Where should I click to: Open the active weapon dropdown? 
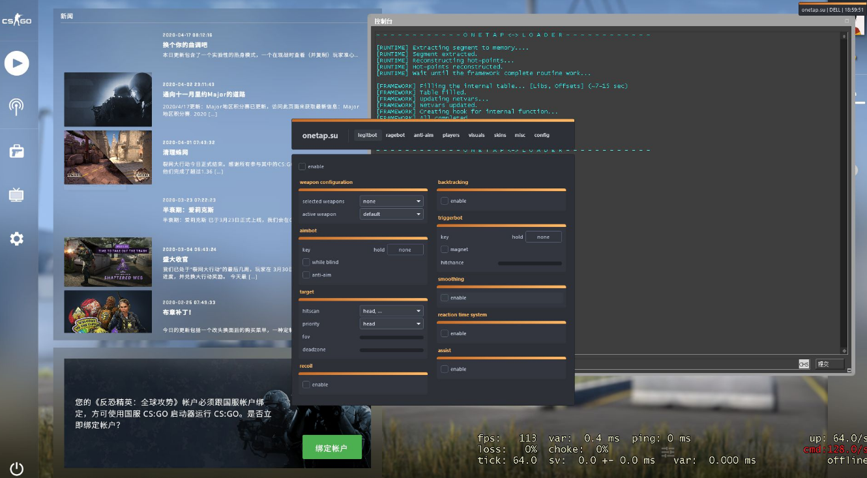point(392,214)
